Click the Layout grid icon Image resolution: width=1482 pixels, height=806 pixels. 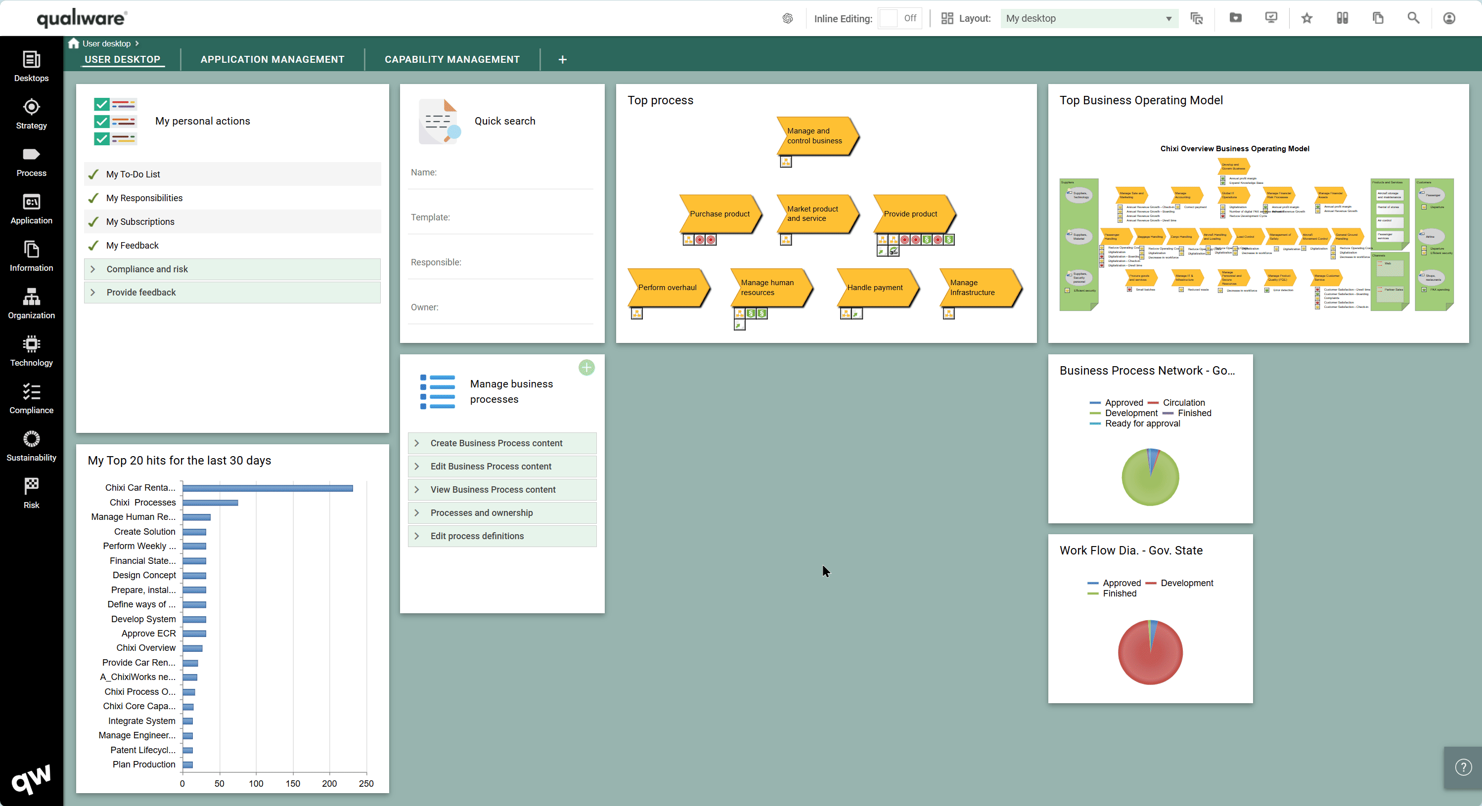point(947,18)
